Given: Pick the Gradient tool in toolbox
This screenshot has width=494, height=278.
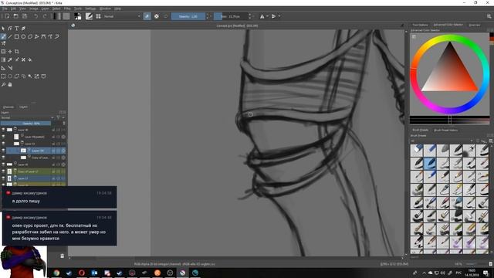Looking at the screenshot, I should pyautogui.click(x=3, y=59).
